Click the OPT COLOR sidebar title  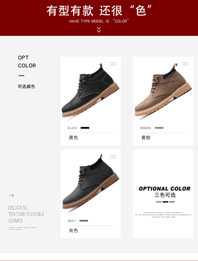[27, 62]
